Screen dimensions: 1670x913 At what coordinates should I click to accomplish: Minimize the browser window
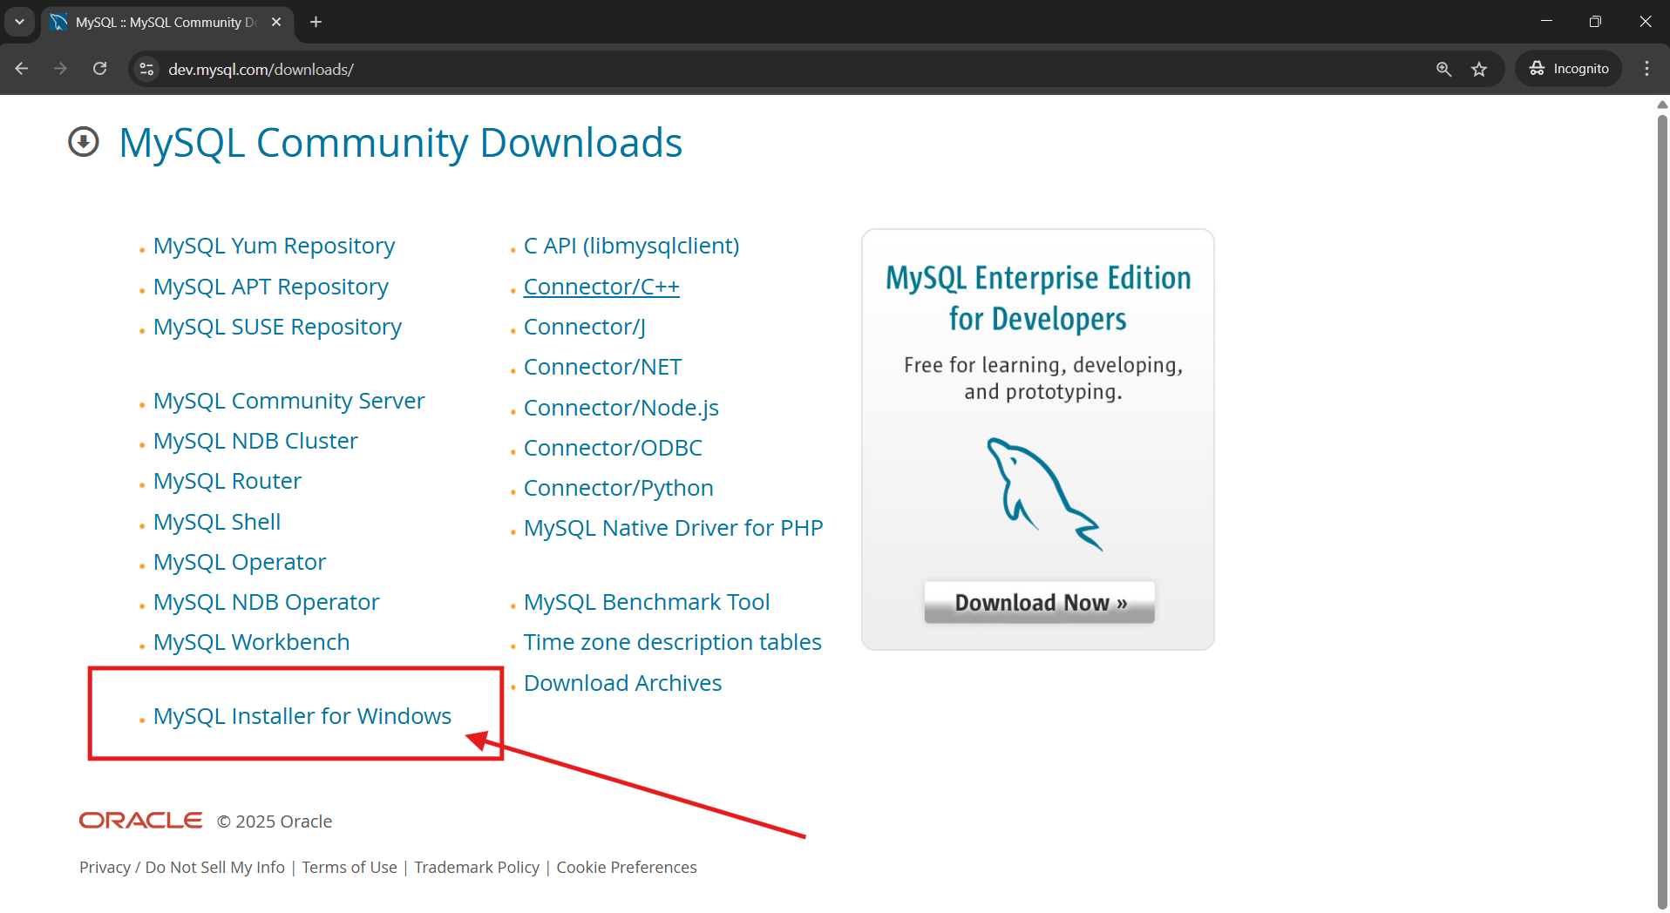pyautogui.click(x=1546, y=22)
